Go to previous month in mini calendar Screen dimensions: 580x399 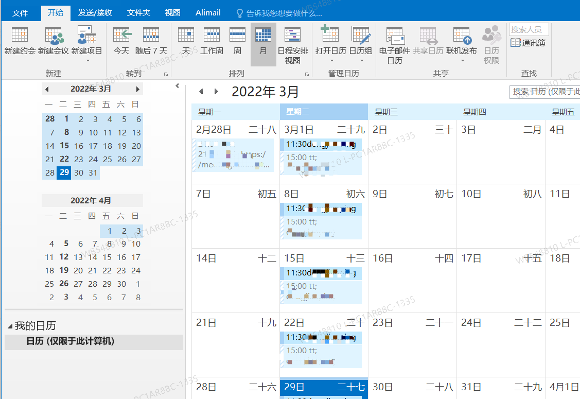pyautogui.click(x=47, y=89)
